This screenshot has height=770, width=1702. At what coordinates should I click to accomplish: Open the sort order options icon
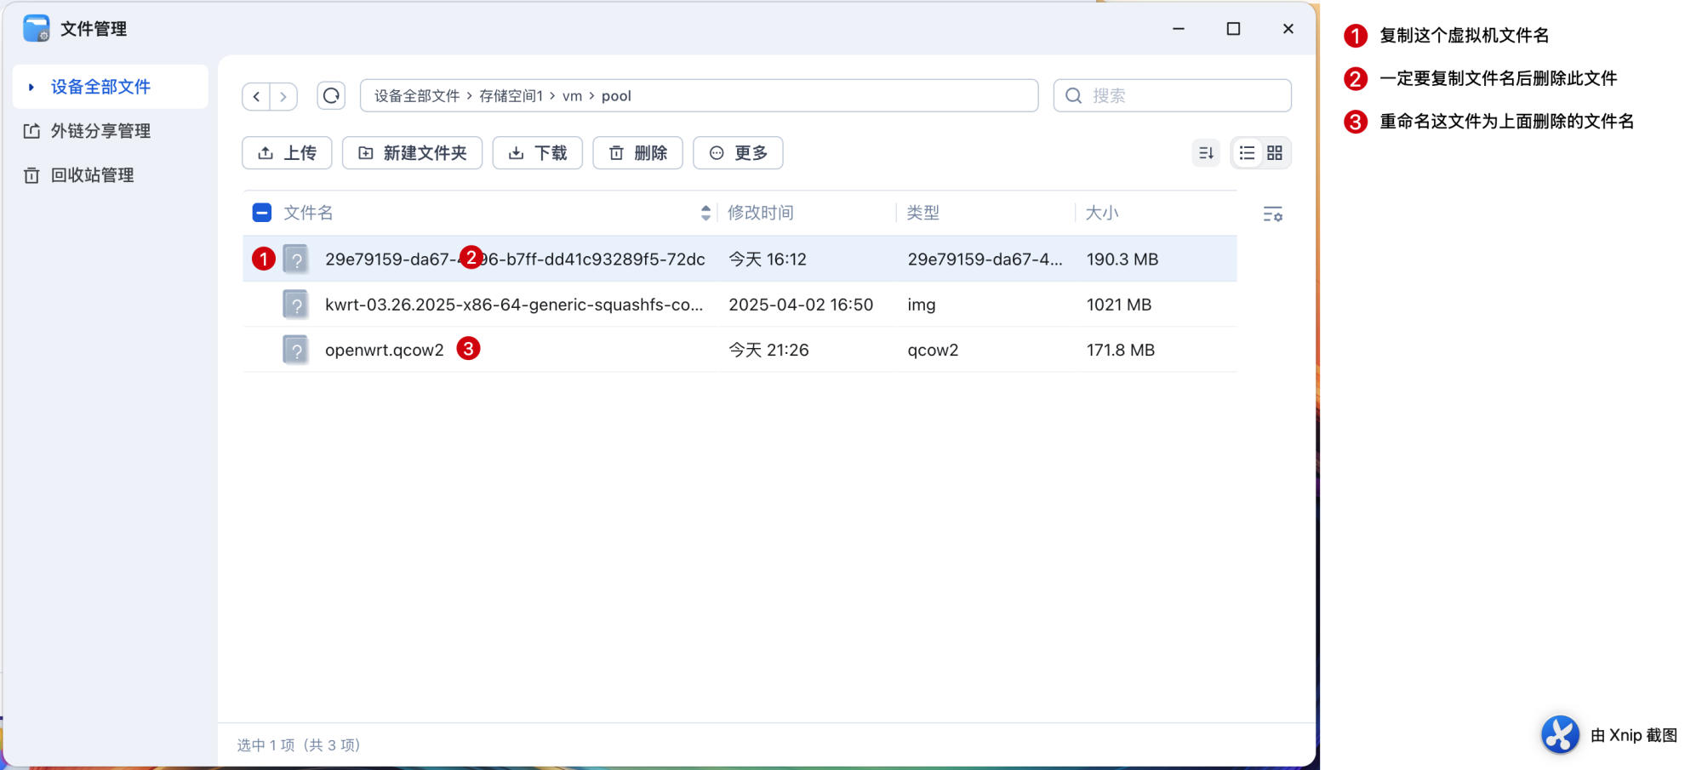[1206, 153]
